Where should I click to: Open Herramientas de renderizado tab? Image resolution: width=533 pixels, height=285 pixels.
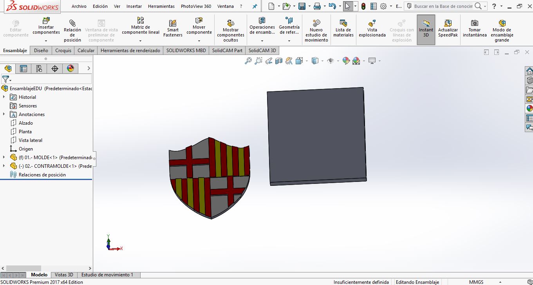[x=130, y=50]
